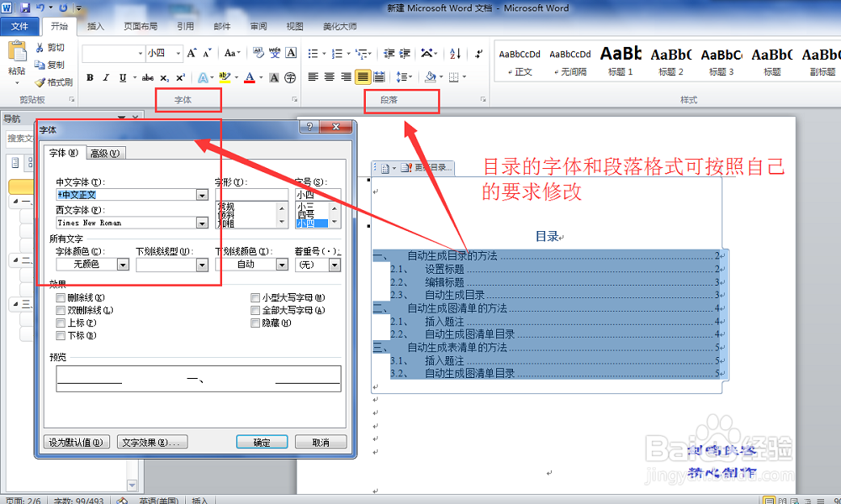Click the 更新目录 update TOC button
This screenshot has height=504, width=841.
(427, 168)
